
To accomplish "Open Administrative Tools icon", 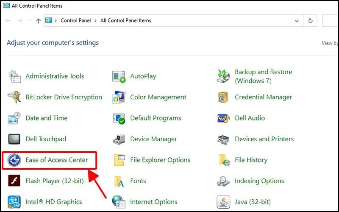I will click(14, 77).
